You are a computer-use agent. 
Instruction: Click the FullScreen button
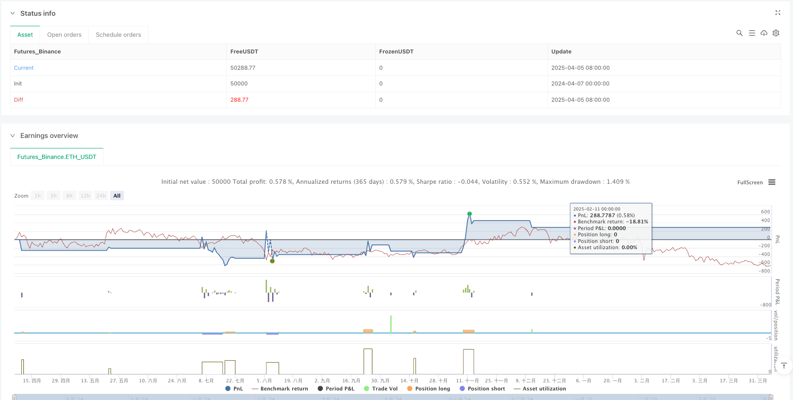(750, 182)
